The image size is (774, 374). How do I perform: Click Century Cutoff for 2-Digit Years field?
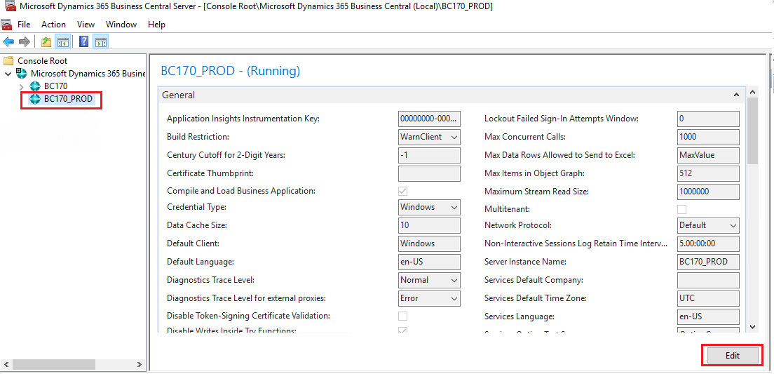(x=429, y=155)
